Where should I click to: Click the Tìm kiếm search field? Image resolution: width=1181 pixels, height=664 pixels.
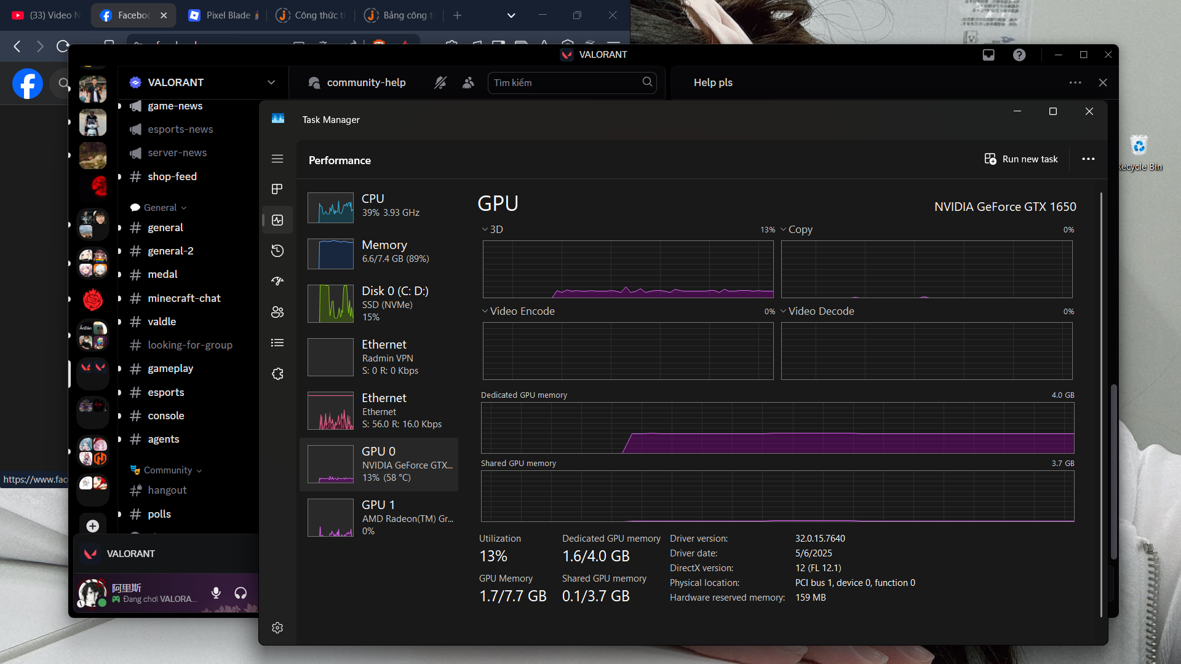pyautogui.click(x=566, y=82)
